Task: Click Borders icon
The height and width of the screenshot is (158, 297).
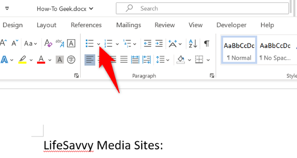Action: (x=199, y=59)
